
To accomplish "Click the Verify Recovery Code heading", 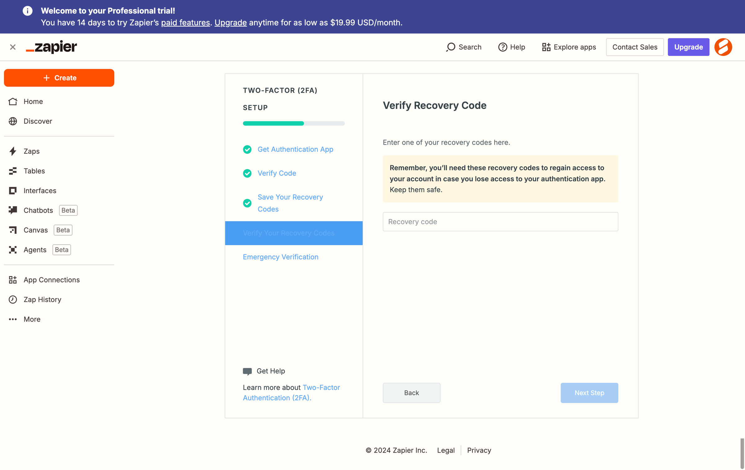I will coord(435,106).
